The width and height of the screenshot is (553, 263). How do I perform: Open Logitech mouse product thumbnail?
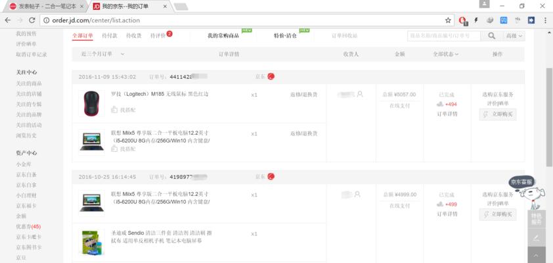[x=92, y=103]
